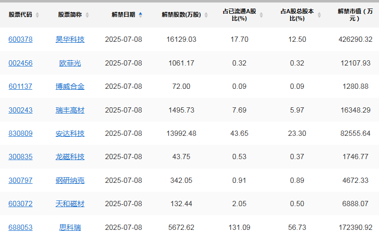Open stock code 300835 link
Viewport: 379px width, 237px height.
click(x=20, y=157)
